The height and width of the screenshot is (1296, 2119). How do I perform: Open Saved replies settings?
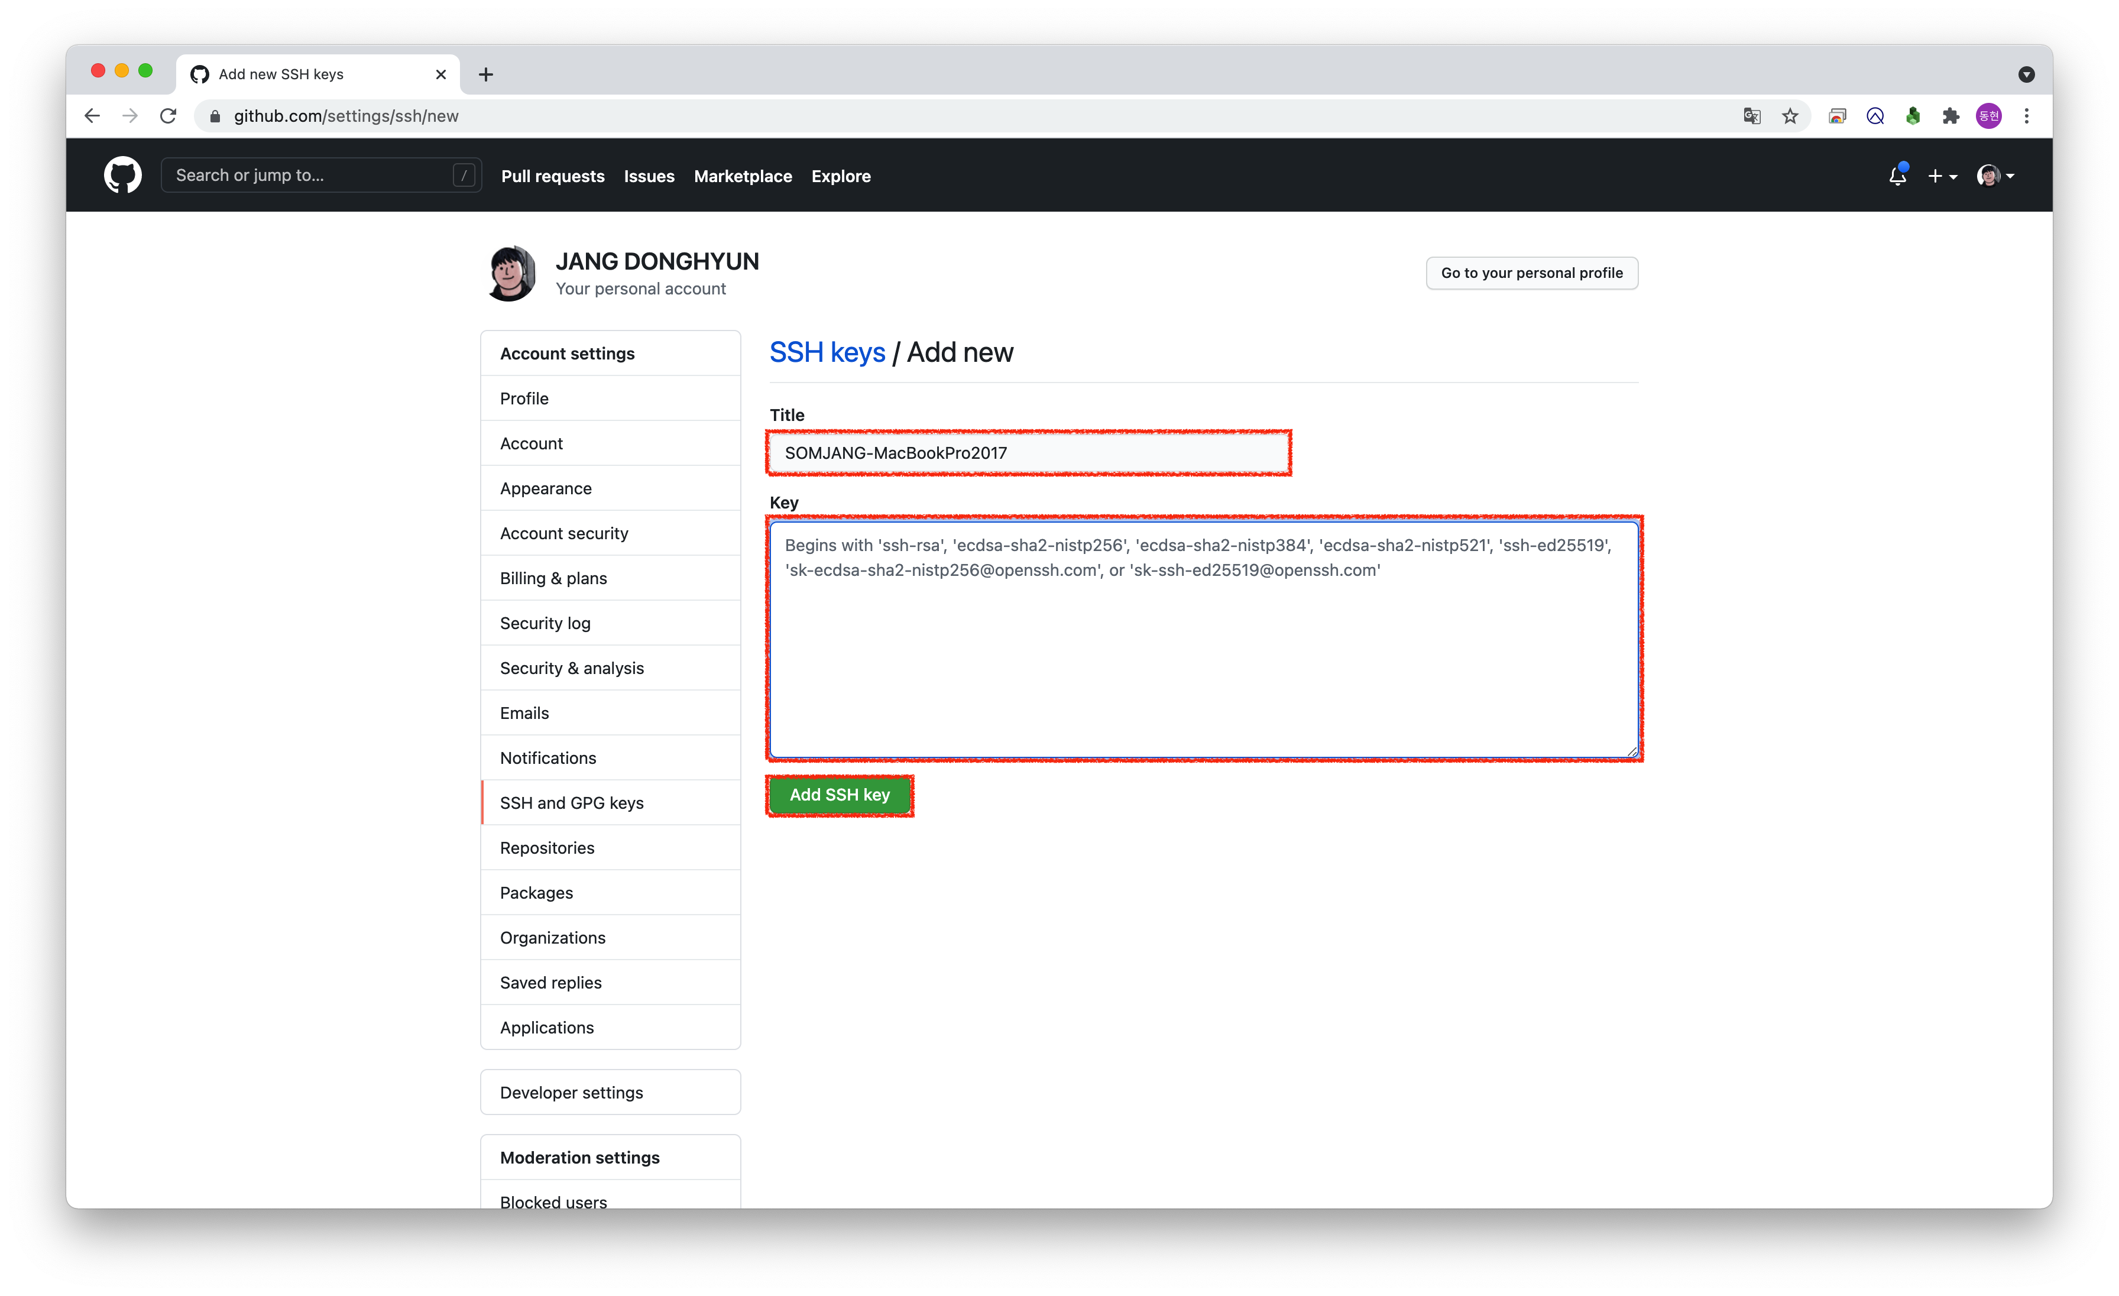tap(611, 982)
